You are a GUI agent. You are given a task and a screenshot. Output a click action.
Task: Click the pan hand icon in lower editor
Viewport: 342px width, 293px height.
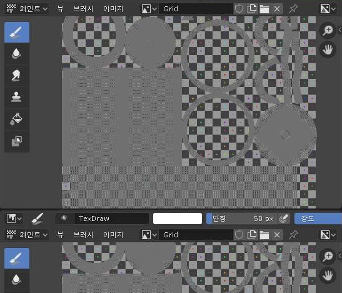coord(328,275)
